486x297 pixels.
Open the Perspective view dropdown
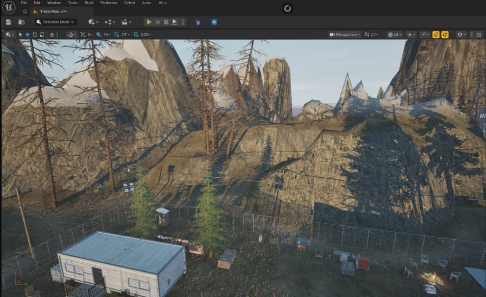click(x=345, y=34)
